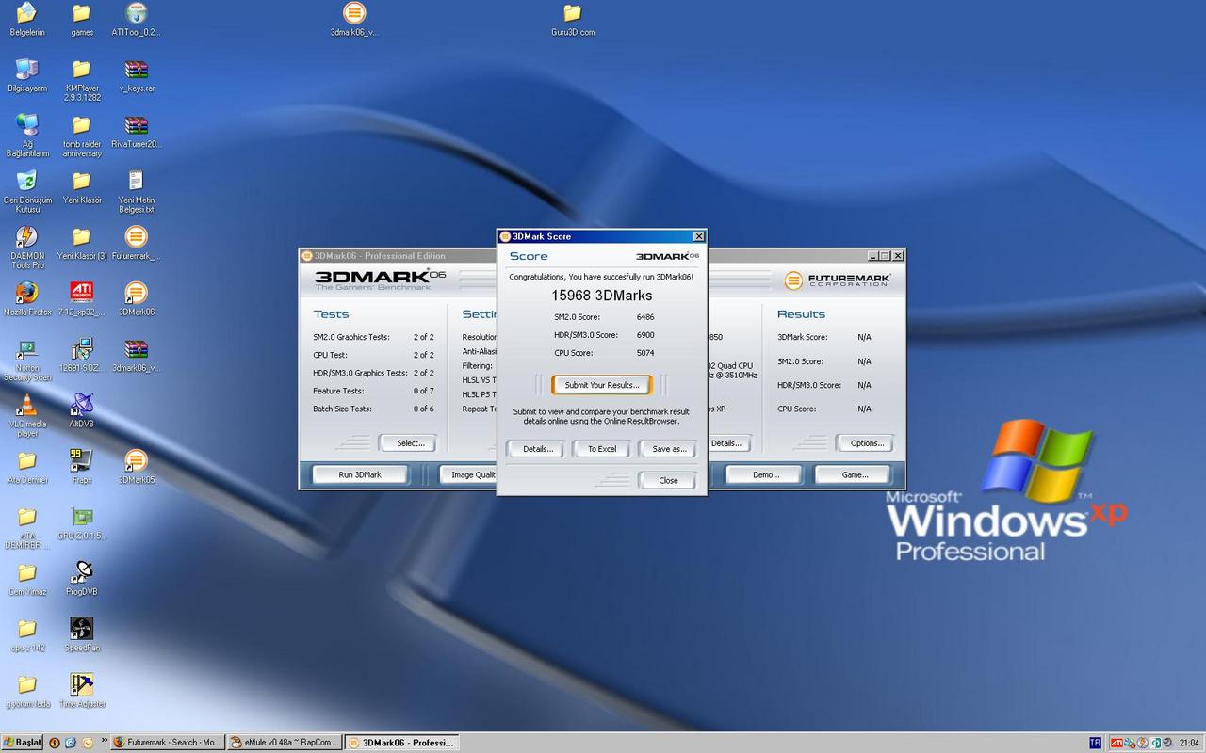The height and width of the screenshot is (753, 1206).
Task: Export the score with To Excel
Action: 602,449
